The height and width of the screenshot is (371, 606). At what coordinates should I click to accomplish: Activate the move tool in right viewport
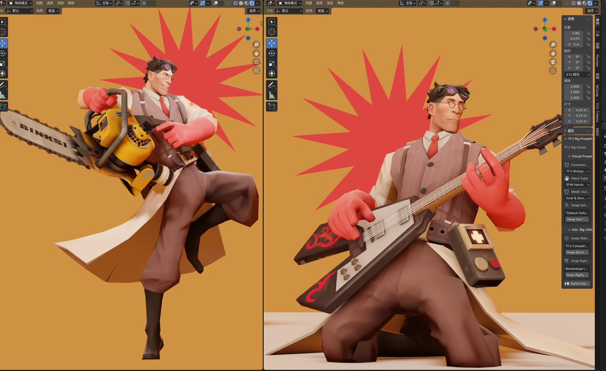click(x=272, y=43)
